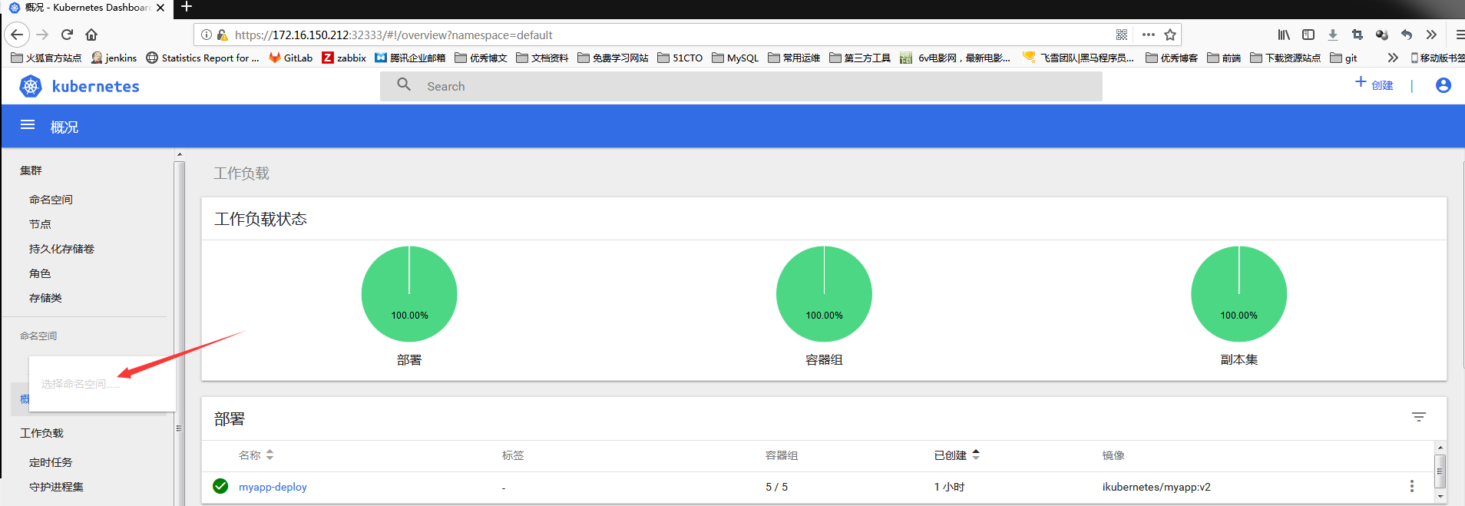Click the undo arrow toolbar icon
1465x506 pixels.
coord(1407,35)
